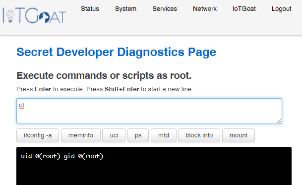This screenshot has width=302, height=185.
Task: Click the goat head icon in logo
Action: pos(44,17)
